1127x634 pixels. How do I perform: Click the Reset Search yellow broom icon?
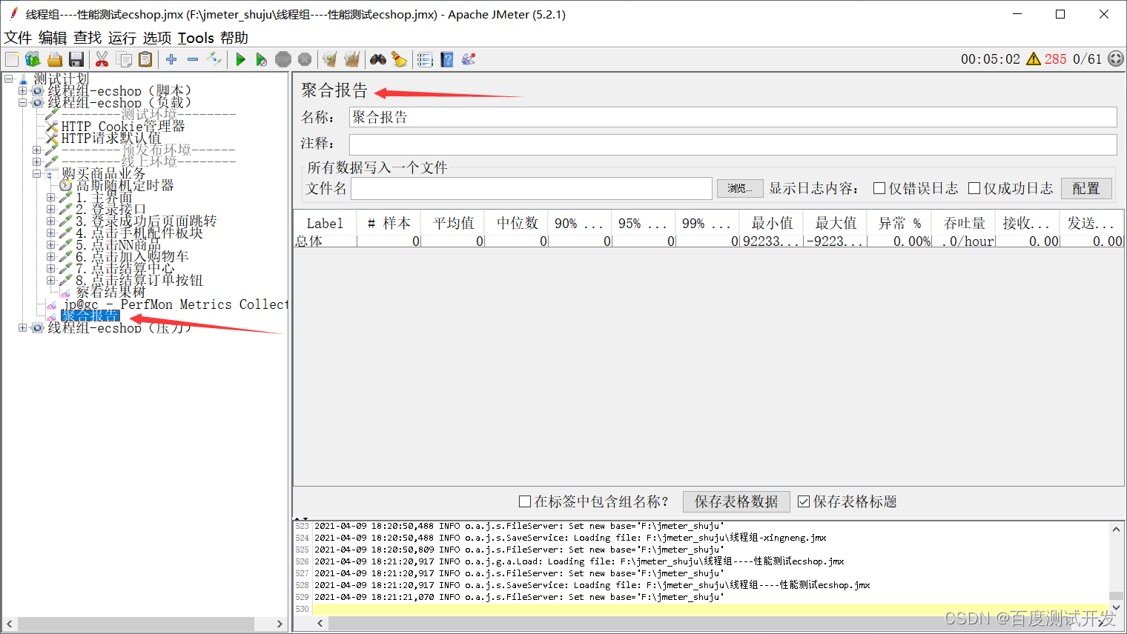[400, 59]
